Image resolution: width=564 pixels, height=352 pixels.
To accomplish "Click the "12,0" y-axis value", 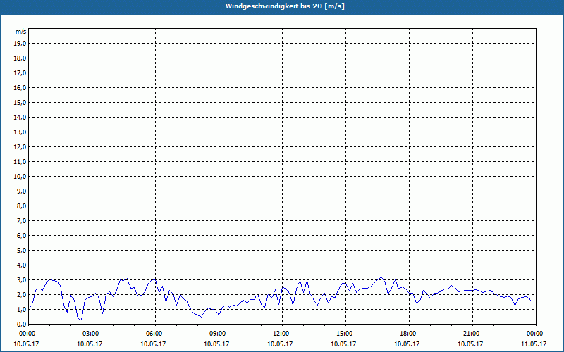I will click(x=20, y=147).
